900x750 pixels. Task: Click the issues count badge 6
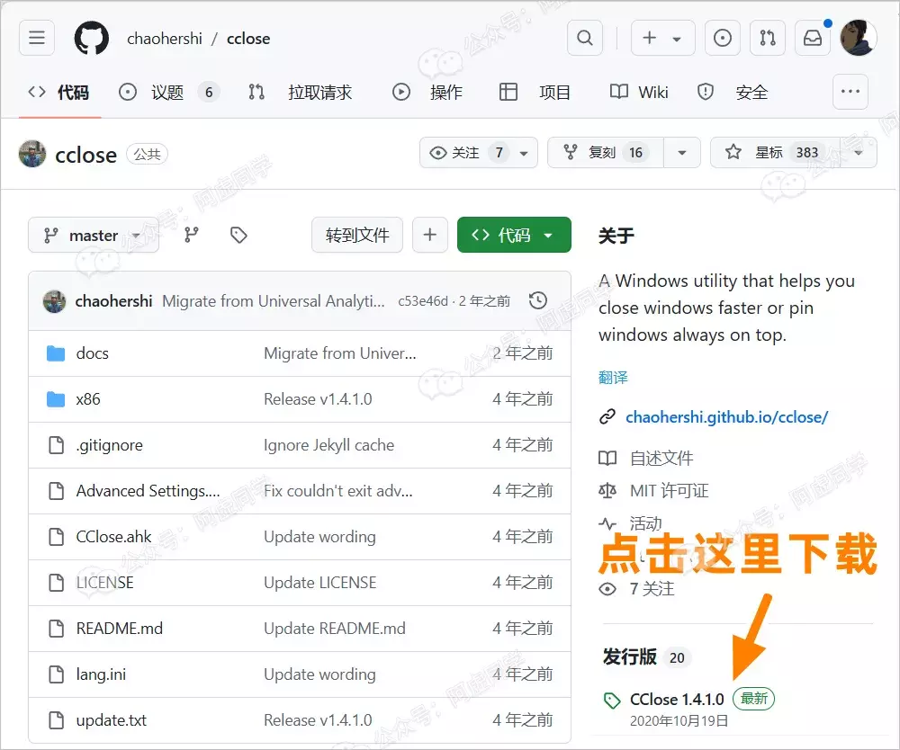coord(209,92)
